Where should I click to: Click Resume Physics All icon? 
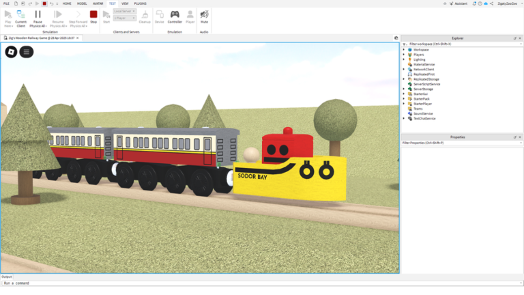(x=58, y=14)
